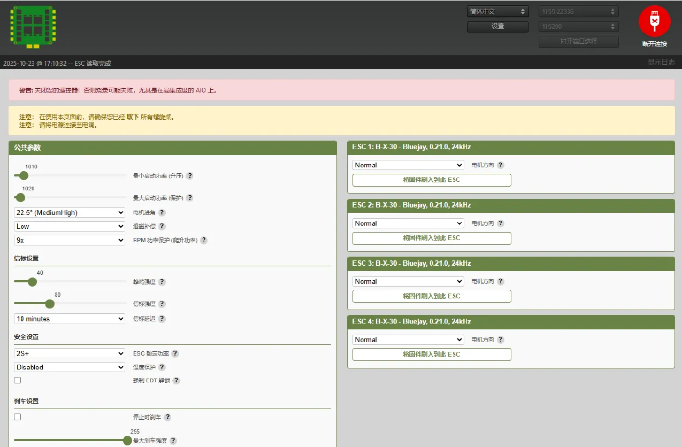Open the 简体中文 language dropdown
The width and height of the screenshot is (682, 447).
[x=497, y=11]
